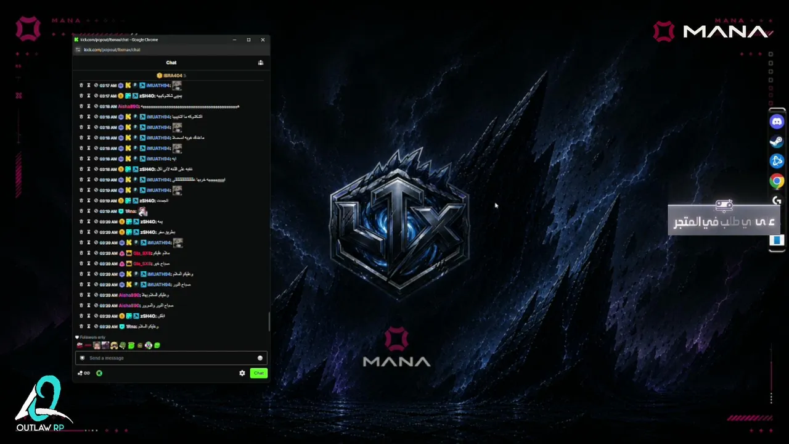The height and width of the screenshot is (444, 789).
Task: Delete iMUATH94's 03:17 AM message
Action: [x=81, y=86]
